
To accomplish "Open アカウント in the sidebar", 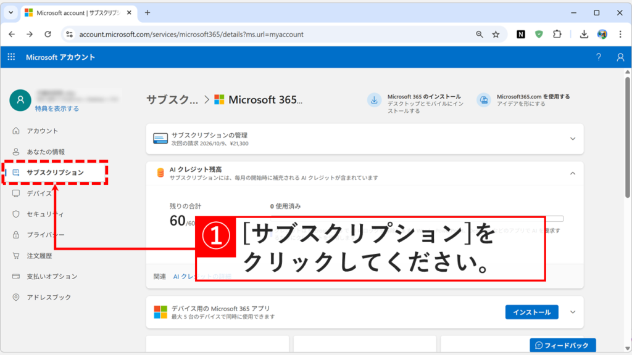I will (43, 131).
